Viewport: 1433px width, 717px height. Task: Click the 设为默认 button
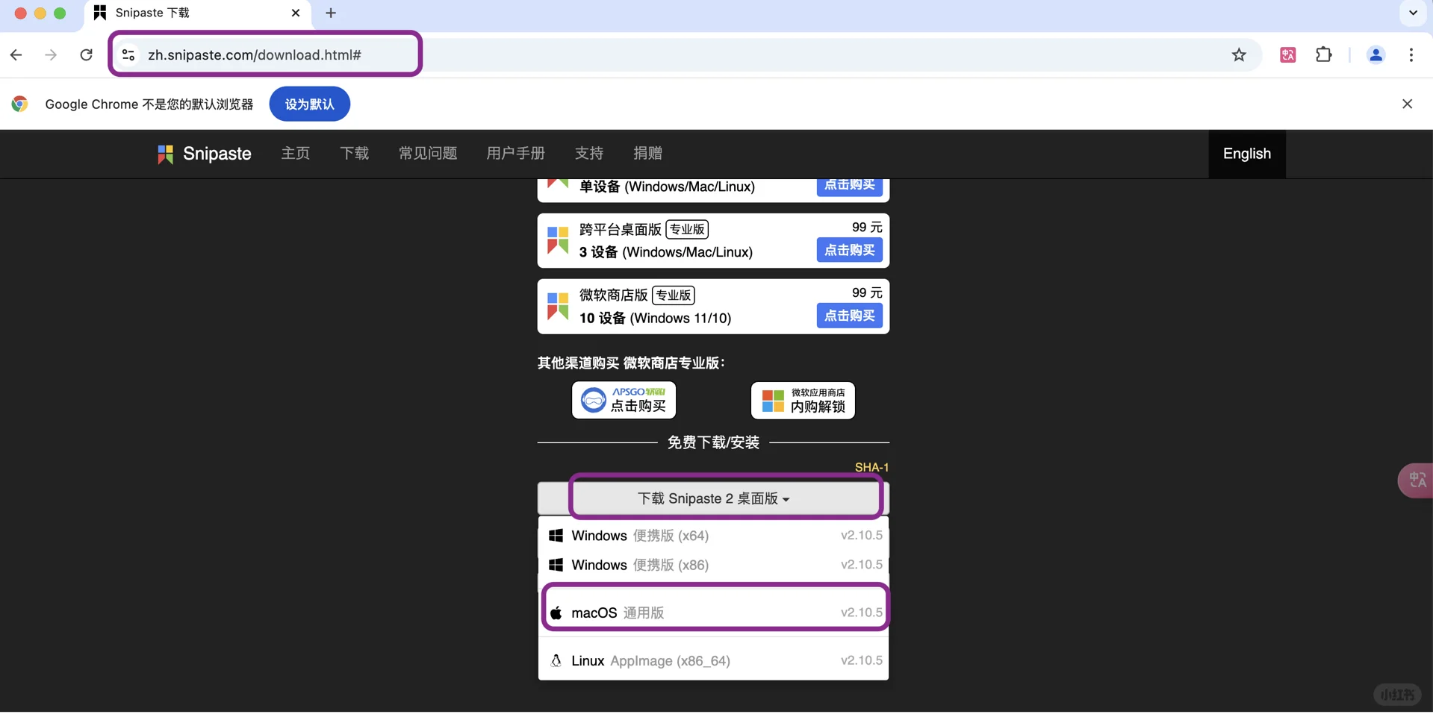[309, 104]
